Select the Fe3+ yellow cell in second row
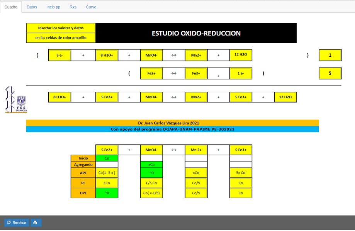Image resolution: width=355 pixels, height=231 pixels. [196, 73]
